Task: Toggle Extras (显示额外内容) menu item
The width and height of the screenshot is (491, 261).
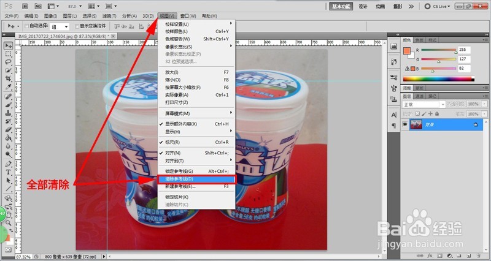Action: 196,124
